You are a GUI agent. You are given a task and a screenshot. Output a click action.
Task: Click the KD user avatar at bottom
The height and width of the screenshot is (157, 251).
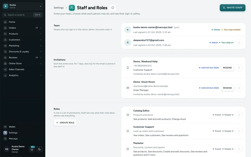(x=7, y=149)
